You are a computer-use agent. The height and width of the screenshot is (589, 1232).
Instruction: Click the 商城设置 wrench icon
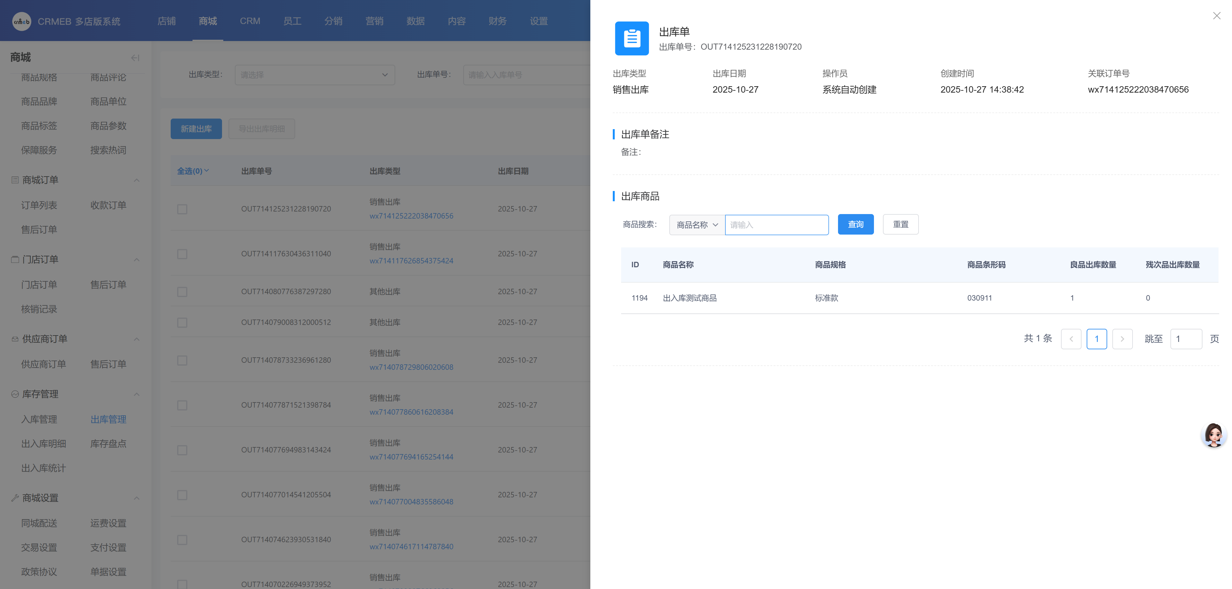point(15,498)
